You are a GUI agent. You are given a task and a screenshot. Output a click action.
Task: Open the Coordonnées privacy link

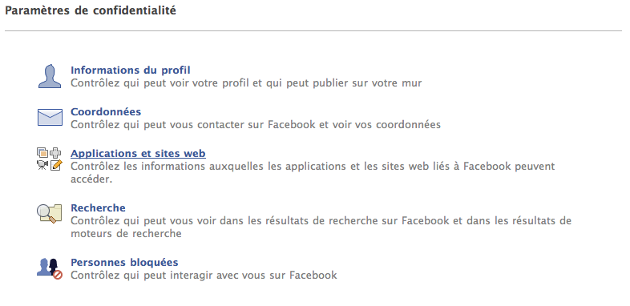(106, 111)
